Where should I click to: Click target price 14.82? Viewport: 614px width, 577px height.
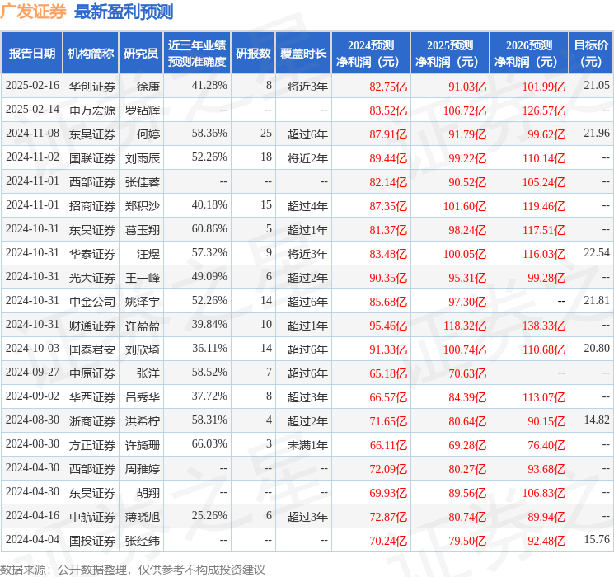click(597, 420)
